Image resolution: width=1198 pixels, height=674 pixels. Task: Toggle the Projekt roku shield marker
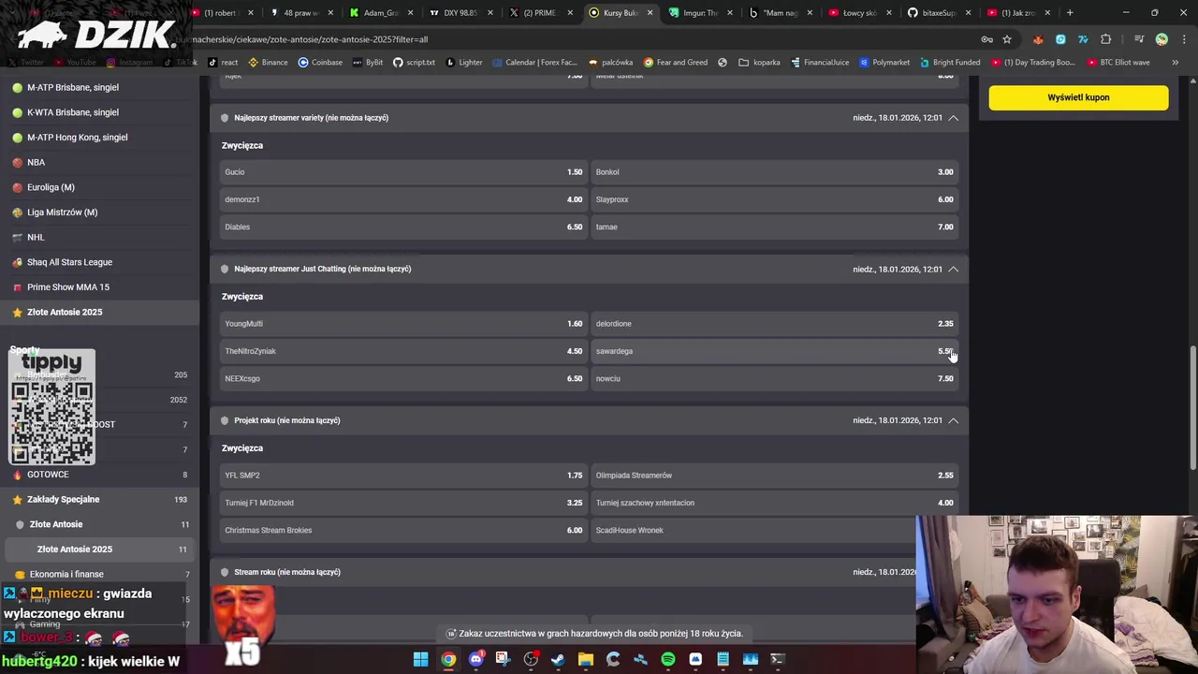click(225, 420)
